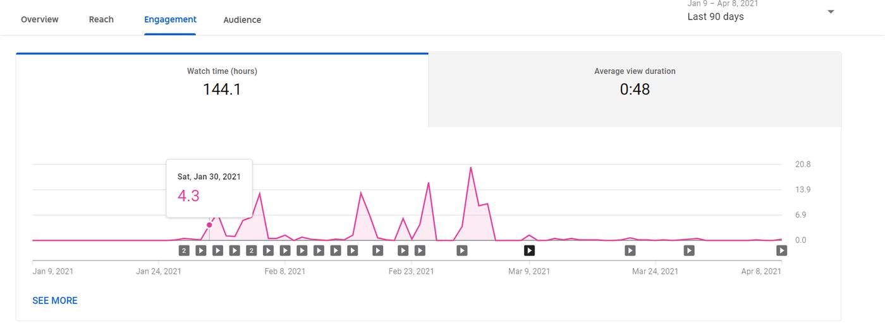
Task: Go to the Audience tab
Action: click(x=242, y=20)
